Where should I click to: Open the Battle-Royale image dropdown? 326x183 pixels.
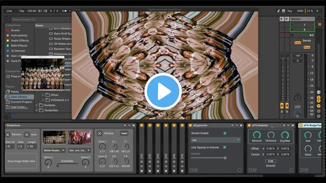[x=54, y=150]
